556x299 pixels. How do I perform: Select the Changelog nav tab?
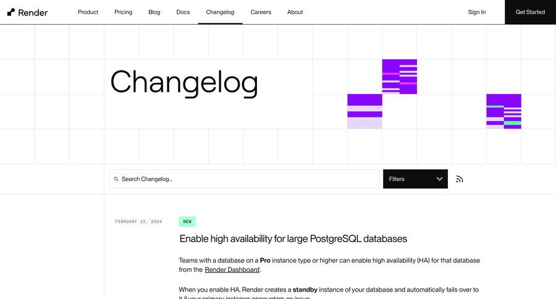(x=220, y=12)
